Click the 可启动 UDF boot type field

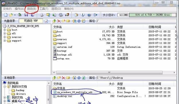coord(31,21)
